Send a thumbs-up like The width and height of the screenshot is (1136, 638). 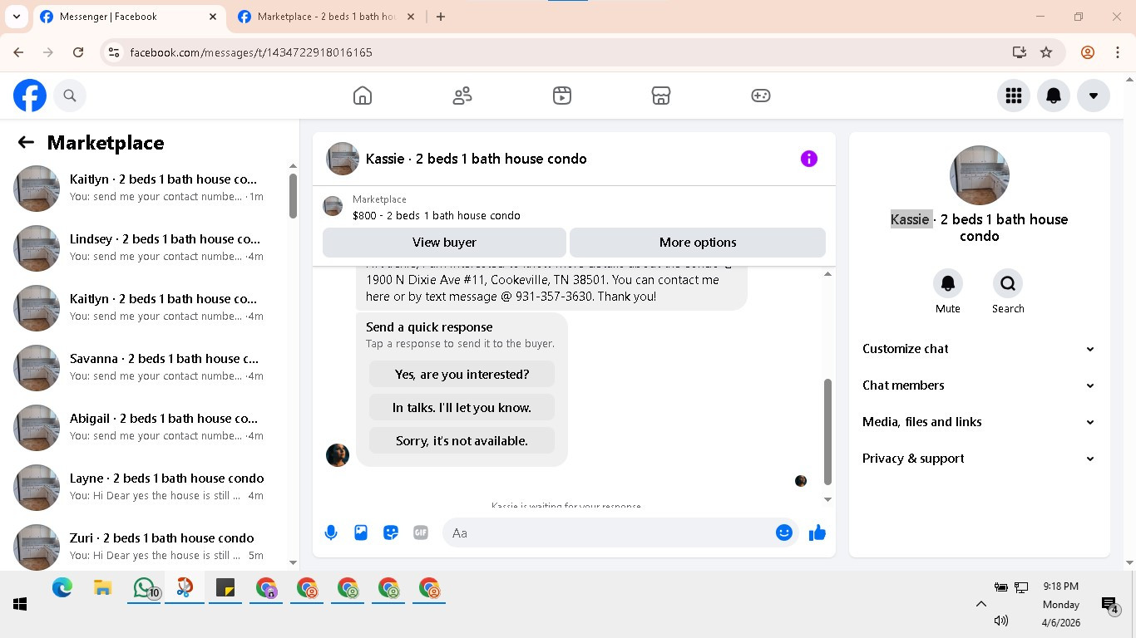[x=817, y=532]
